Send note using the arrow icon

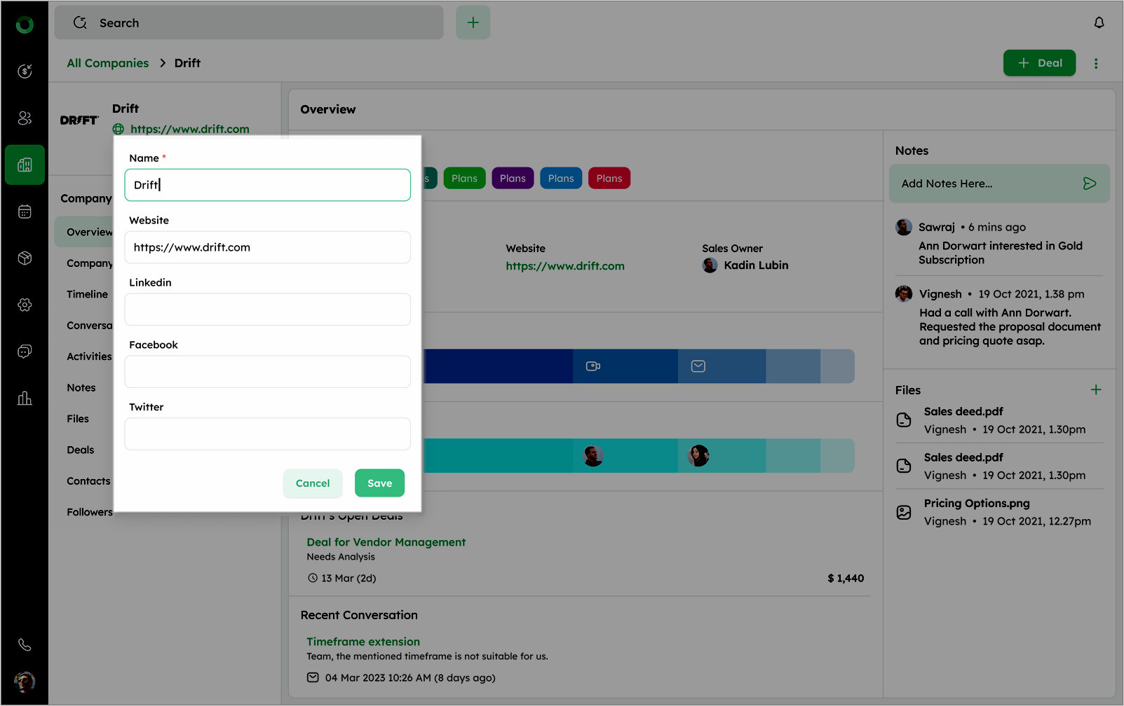tap(1089, 184)
